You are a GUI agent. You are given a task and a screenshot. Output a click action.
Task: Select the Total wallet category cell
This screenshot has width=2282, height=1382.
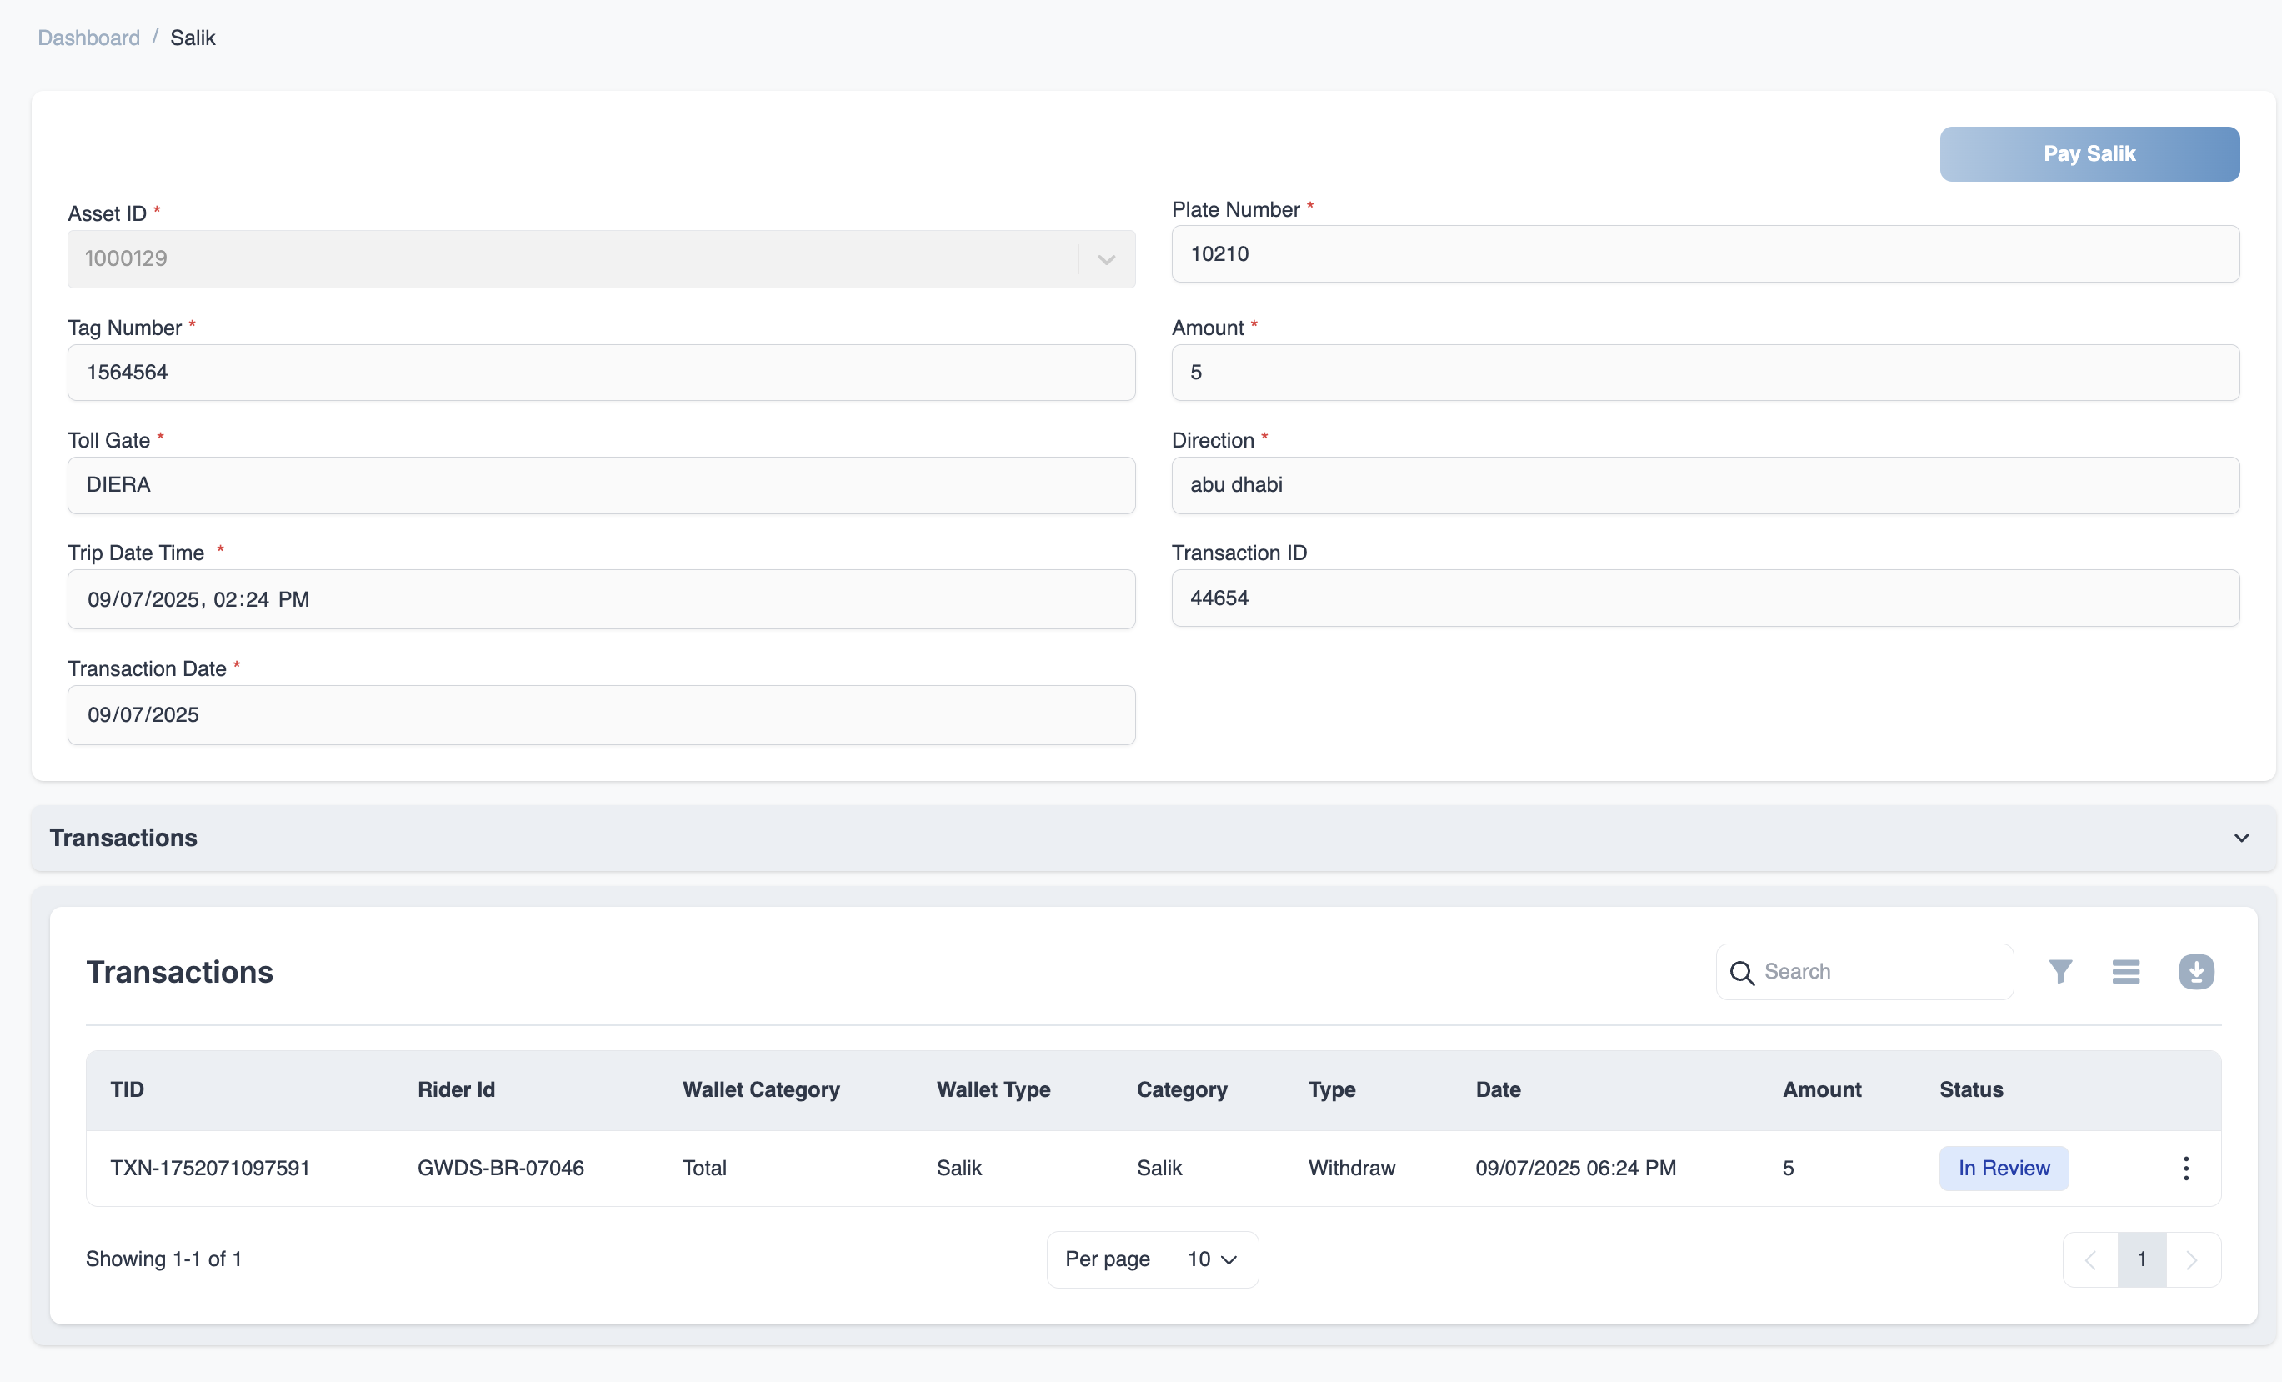[704, 1168]
